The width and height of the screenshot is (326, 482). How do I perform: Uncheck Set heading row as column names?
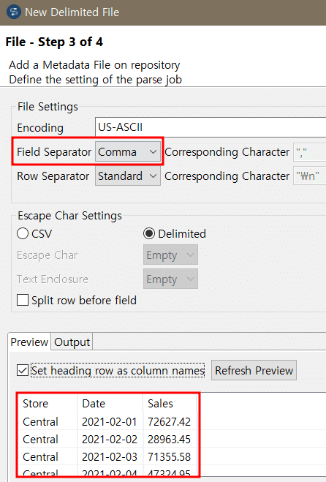(x=23, y=370)
